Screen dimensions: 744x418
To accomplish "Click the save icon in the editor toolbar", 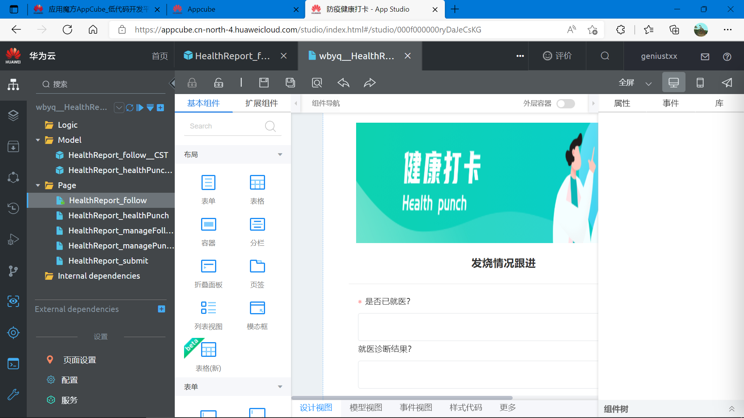I will coord(264,82).
